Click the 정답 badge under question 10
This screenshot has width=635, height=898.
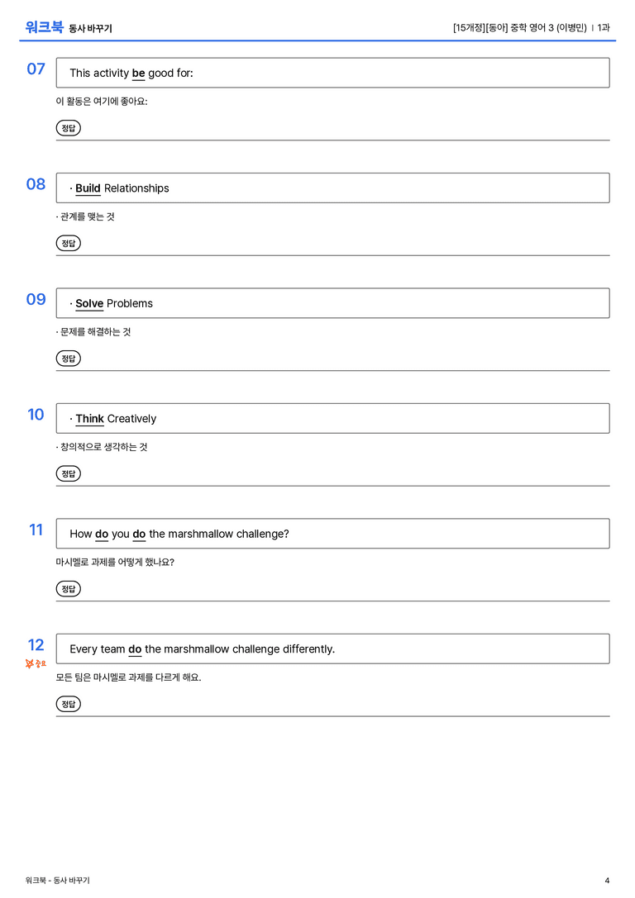coord(68,473)
